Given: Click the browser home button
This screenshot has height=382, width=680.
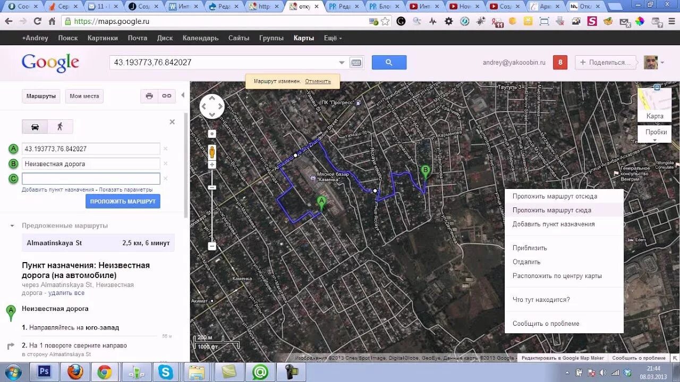Looking at the screenshot, I should 52,21.
